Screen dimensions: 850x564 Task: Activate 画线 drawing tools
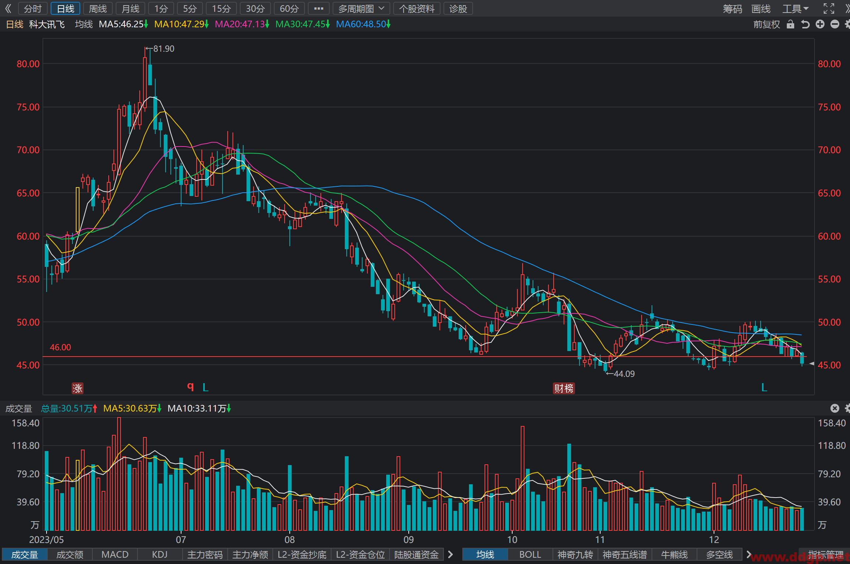coord(761,8)
